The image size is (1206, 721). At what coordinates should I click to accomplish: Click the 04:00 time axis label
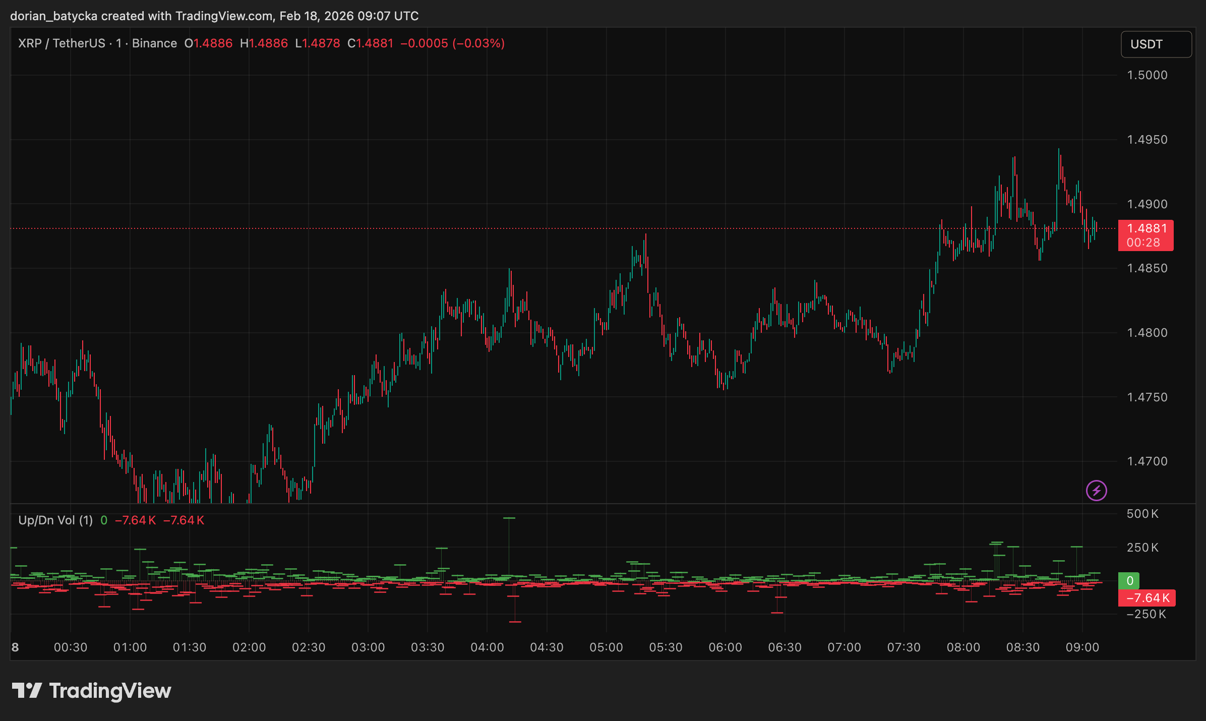[x=487, y=647]
